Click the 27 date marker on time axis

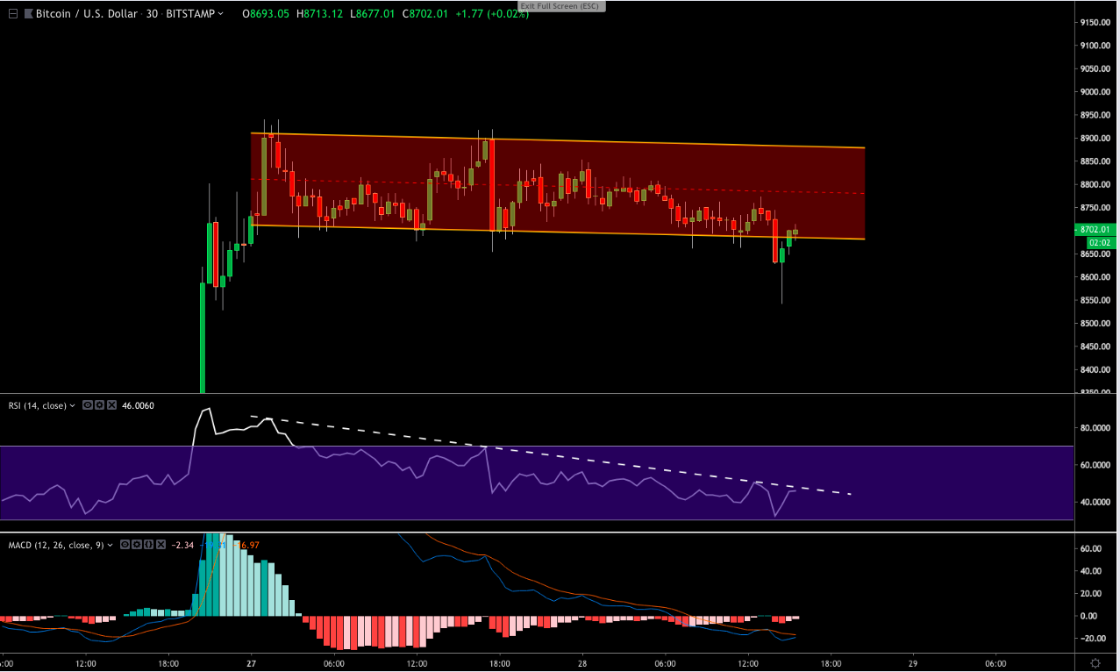(252, 663)
